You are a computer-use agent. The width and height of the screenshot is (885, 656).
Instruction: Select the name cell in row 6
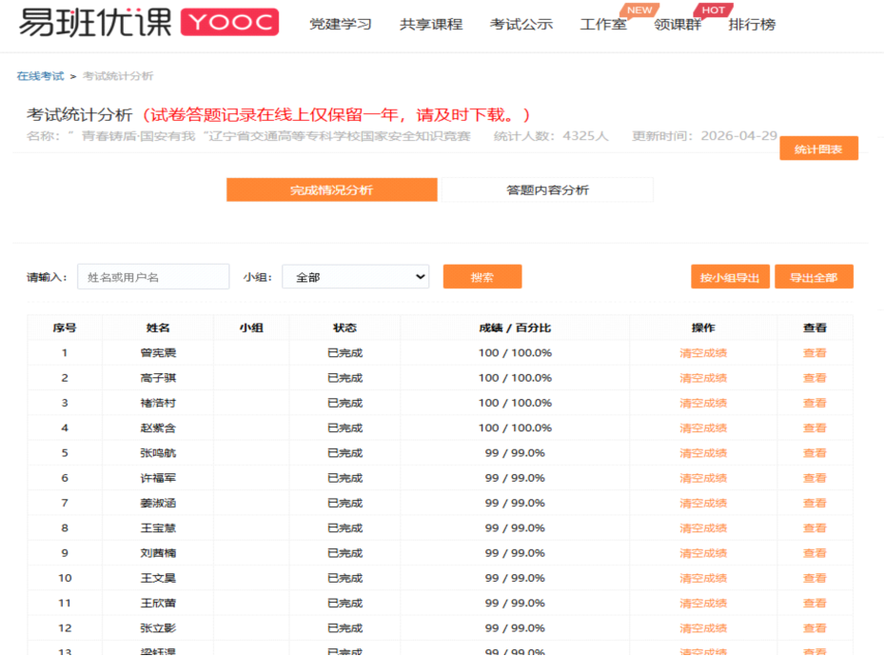(158, 478)
